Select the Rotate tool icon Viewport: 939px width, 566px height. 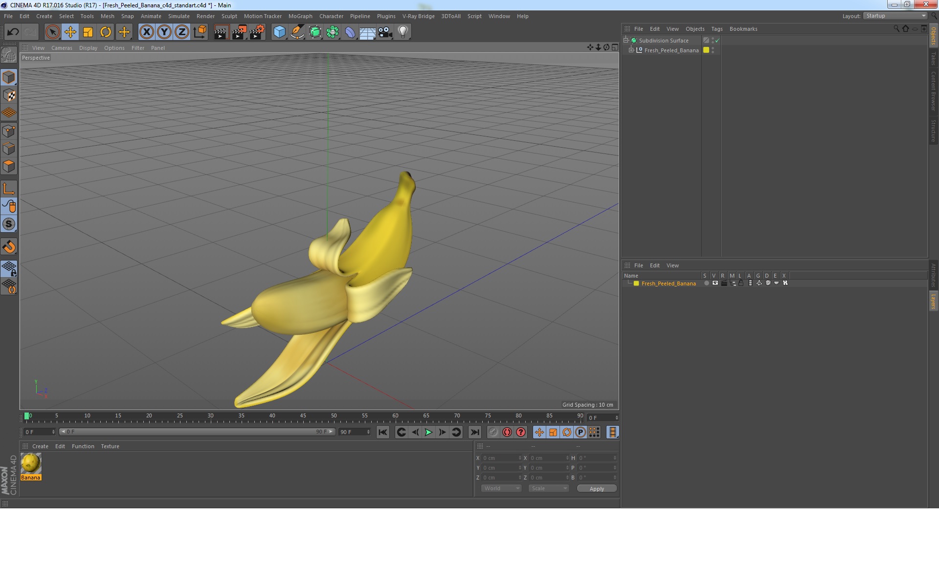click(x=106, y=32)
